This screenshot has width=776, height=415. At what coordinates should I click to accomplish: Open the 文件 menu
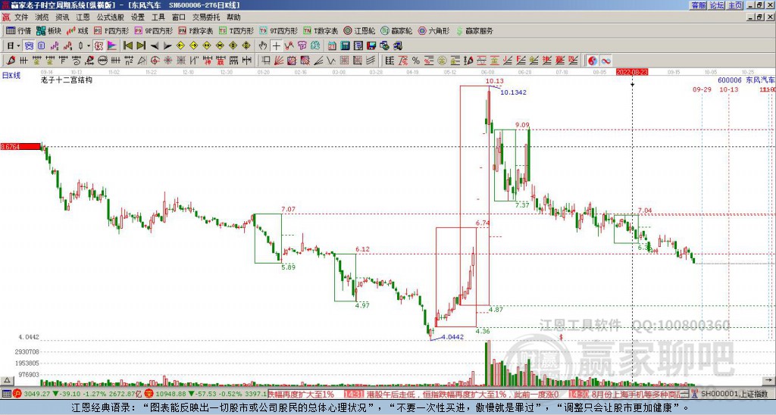click(21, 17)
